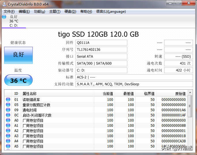Click the ID column header
The width and height of the screenshot is (197, 155).
point(16,94)
